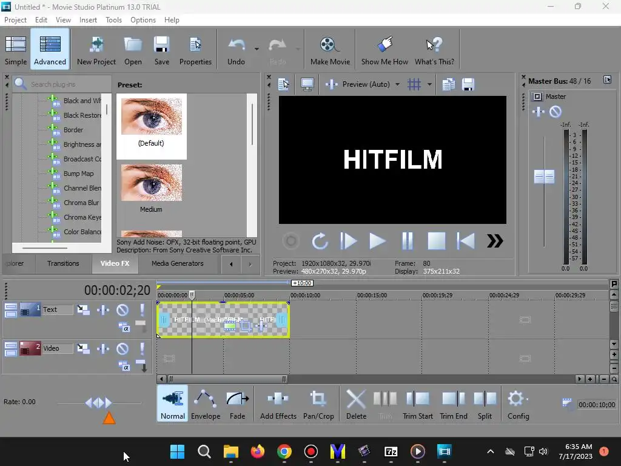Copy preview snapshot to clipboard
621x466 pixels.
[x=448, y=84]
